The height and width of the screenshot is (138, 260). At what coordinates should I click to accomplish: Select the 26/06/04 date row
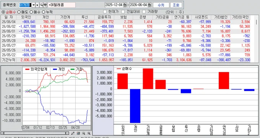pos(125,22)
